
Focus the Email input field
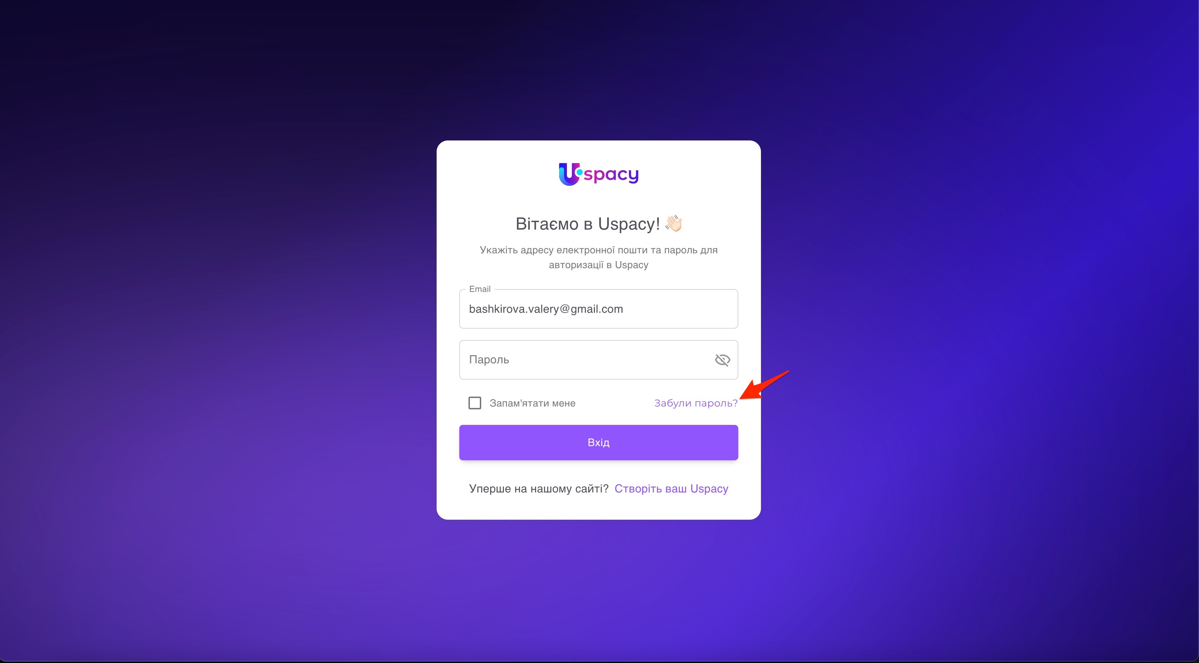598,309
